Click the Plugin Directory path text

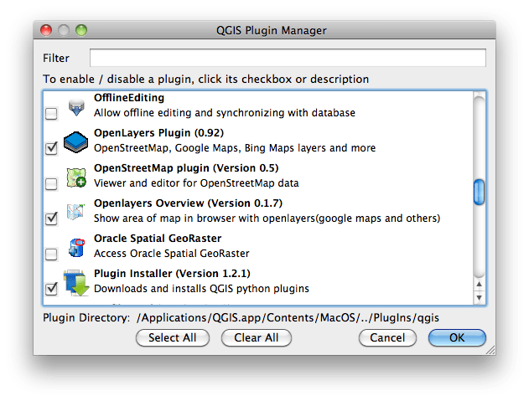pos(288,318)
